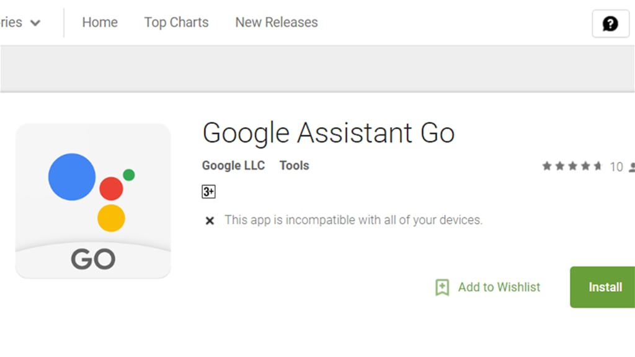
Task: Click the Google Assistant Go app icon
Action: point(93,200)
